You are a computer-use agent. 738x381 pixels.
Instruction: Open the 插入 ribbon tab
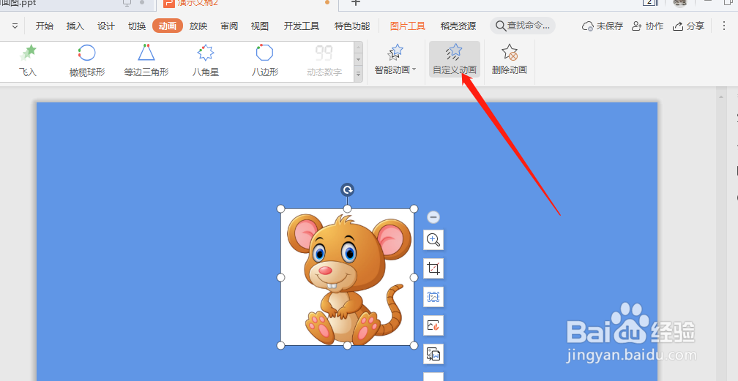pos(75,26)
